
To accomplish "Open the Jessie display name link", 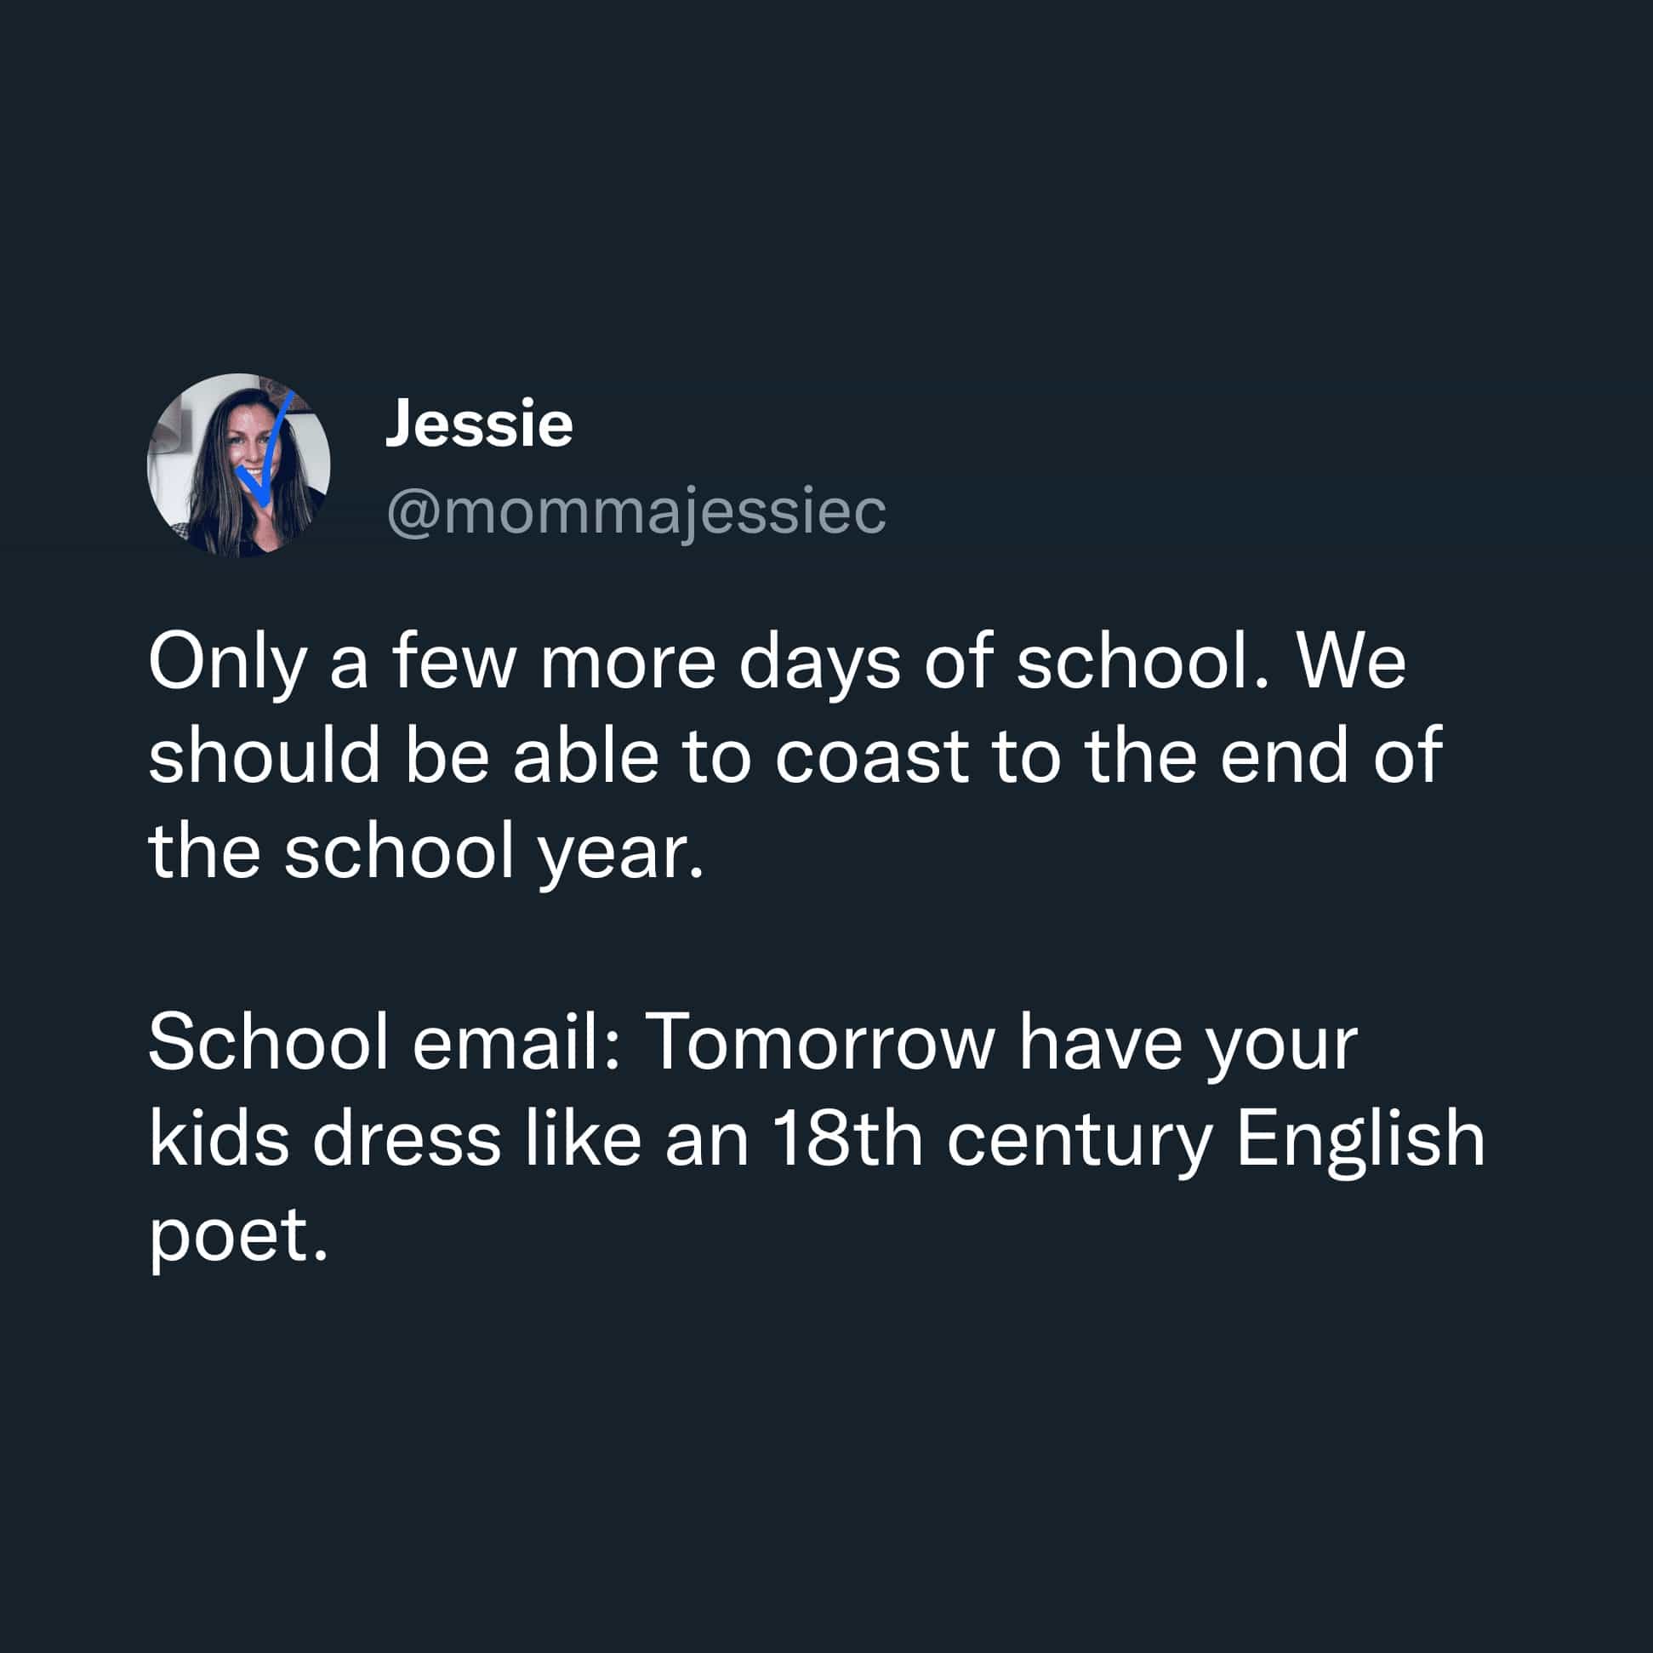I will pos(478,424).
